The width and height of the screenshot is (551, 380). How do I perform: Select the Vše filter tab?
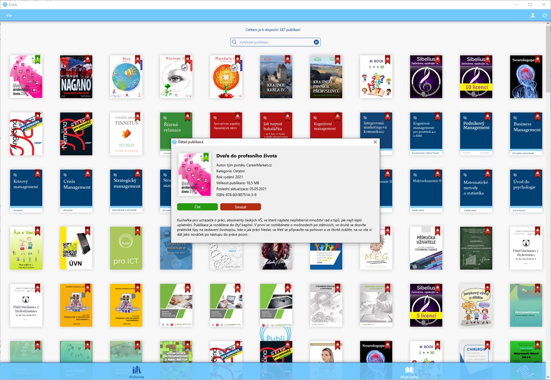[8, 15]
